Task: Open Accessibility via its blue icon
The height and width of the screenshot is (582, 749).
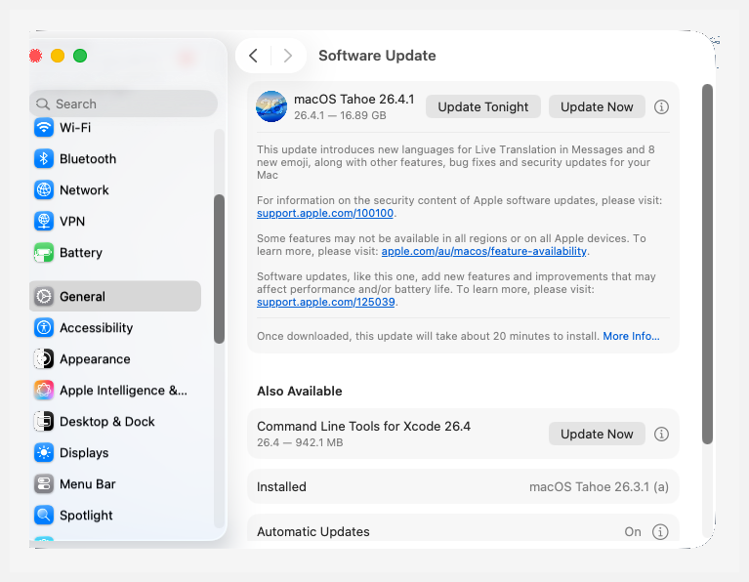Action: click(x=44, y=328)
